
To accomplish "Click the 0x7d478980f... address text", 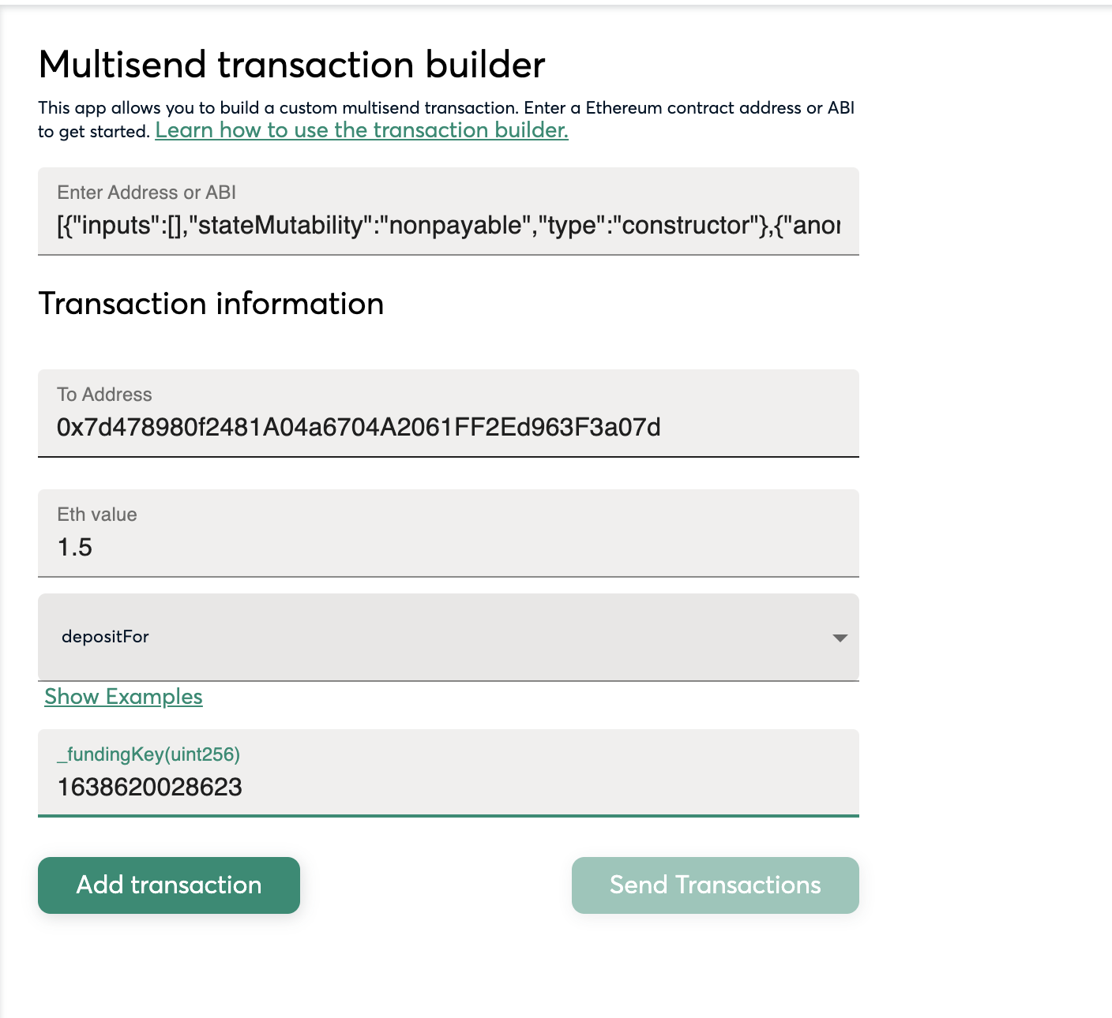I will coord(359,428).
